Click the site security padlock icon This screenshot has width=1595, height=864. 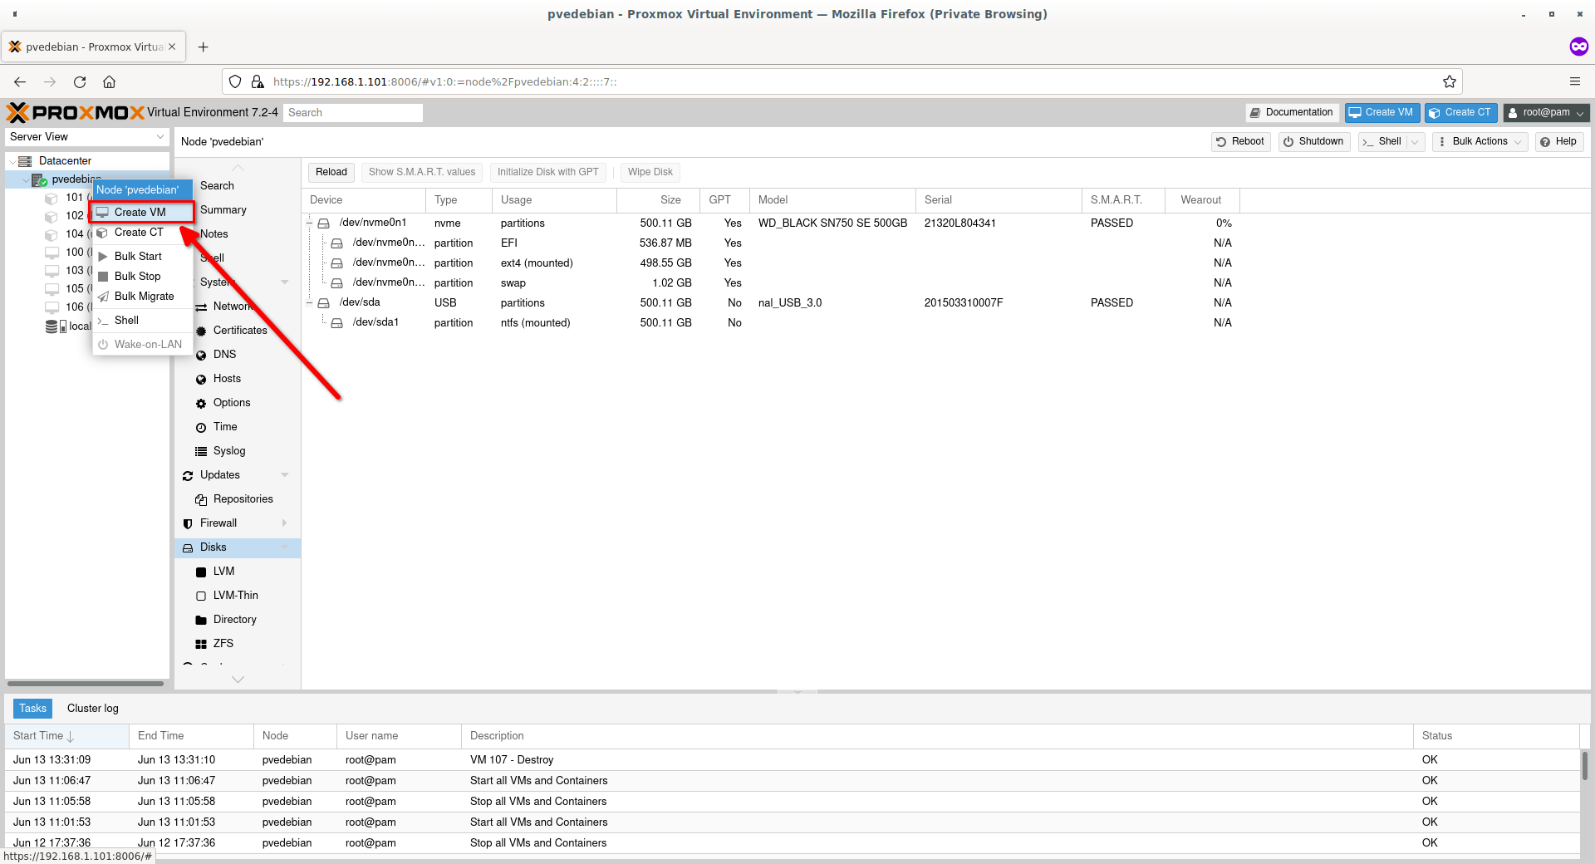(x=258, y=81)
